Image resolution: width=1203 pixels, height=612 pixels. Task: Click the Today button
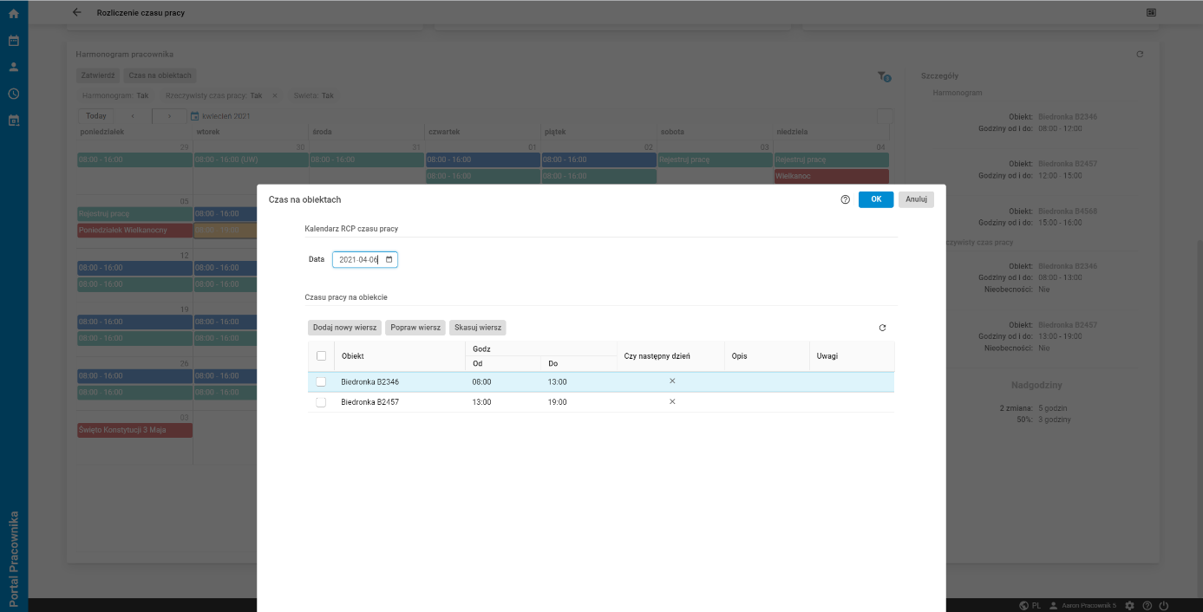click(x=96, y=116)
